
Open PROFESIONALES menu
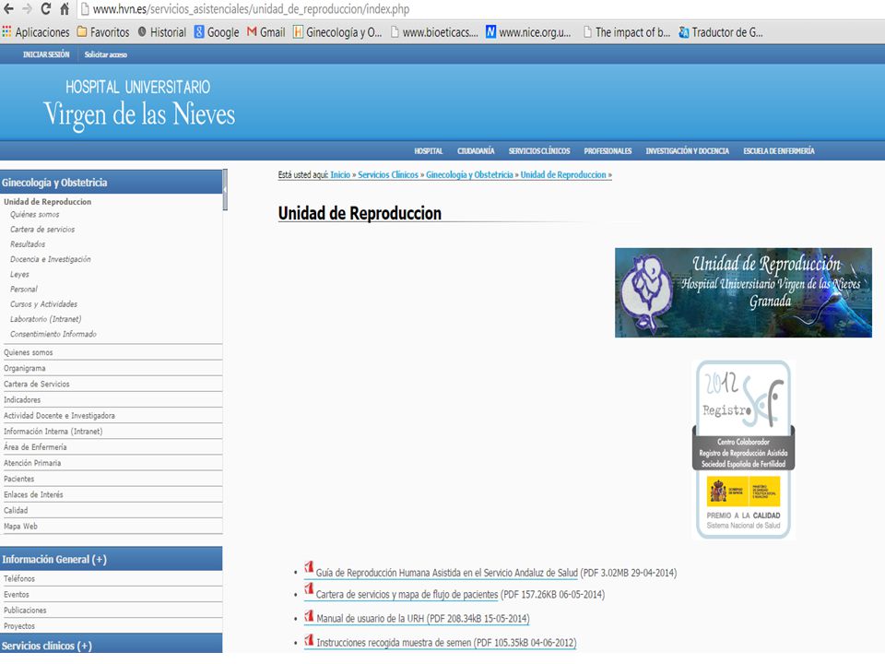pos(608,150)
